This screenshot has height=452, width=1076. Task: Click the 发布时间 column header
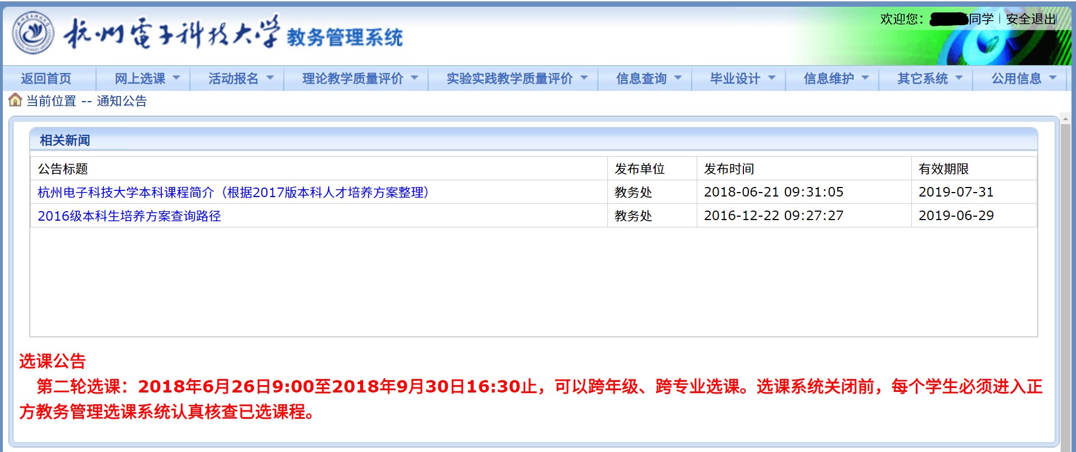click(x=729, y=169)
